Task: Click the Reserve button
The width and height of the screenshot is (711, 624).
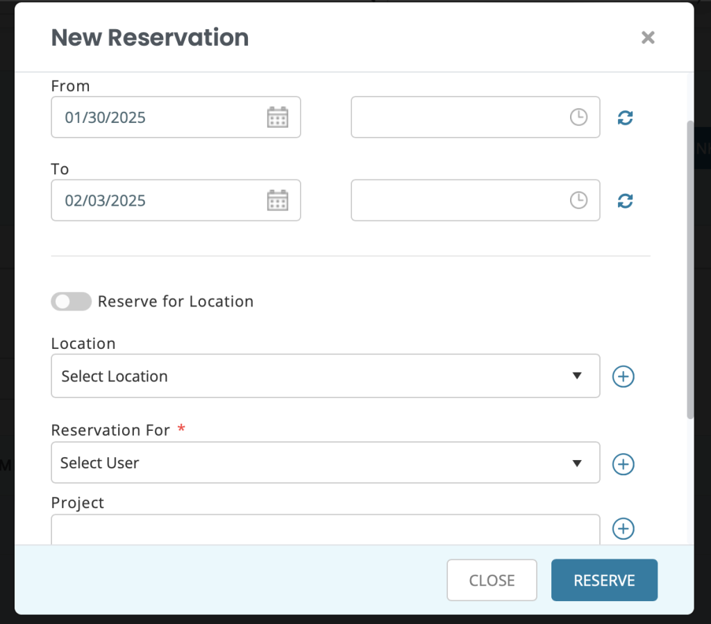Action: (605, 580)
